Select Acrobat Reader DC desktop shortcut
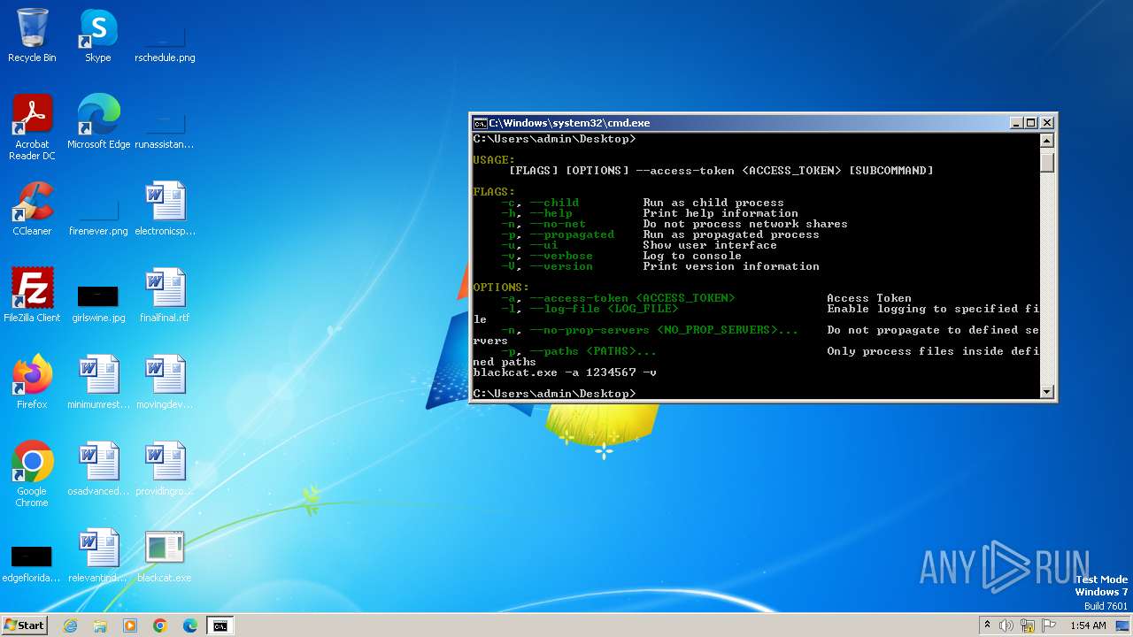 click(32, 127)
